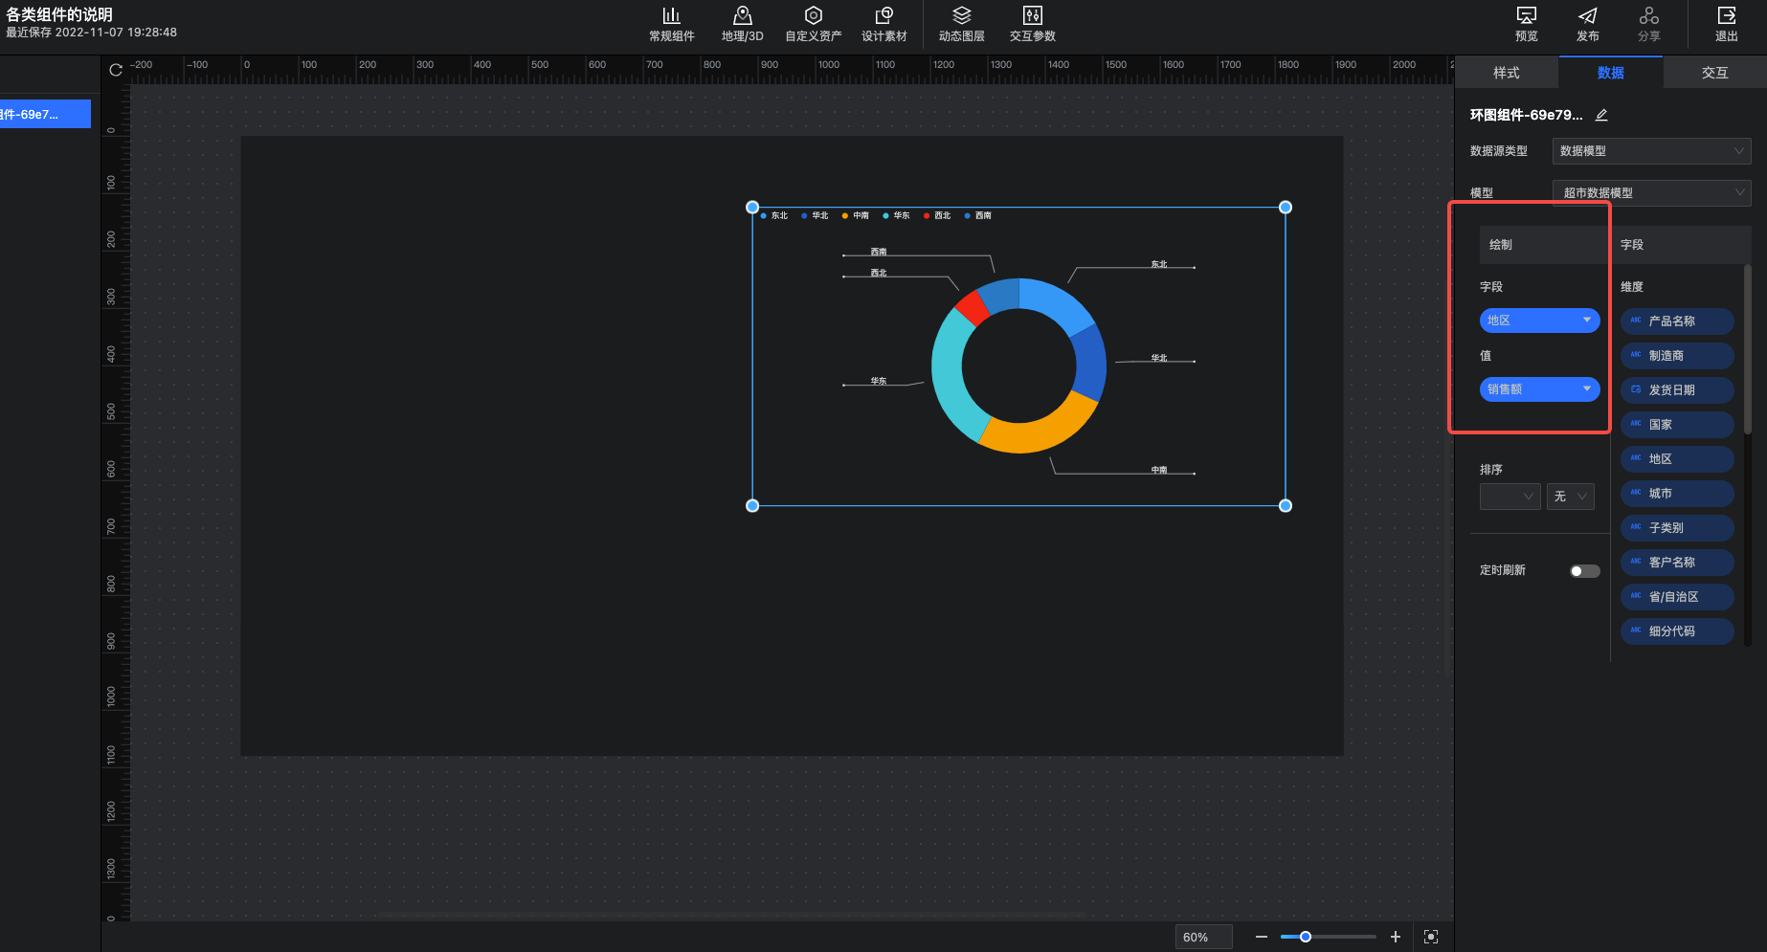Select the 绘制 section header
The height and width of the screenshot is (952, 1767).
click(x=1543, y=245)
